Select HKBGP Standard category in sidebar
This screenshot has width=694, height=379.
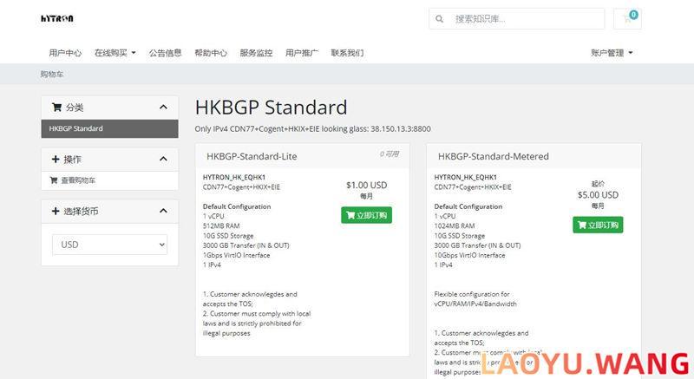pyautogui.click(x=110, y=128)
